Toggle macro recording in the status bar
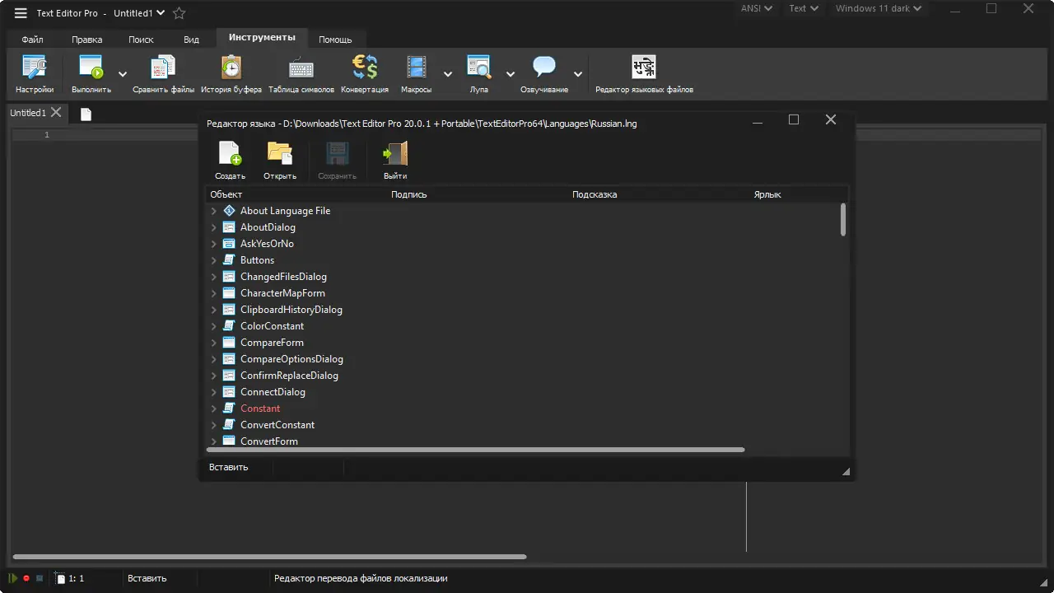1054x593 pixels. [x=25, y=577]
